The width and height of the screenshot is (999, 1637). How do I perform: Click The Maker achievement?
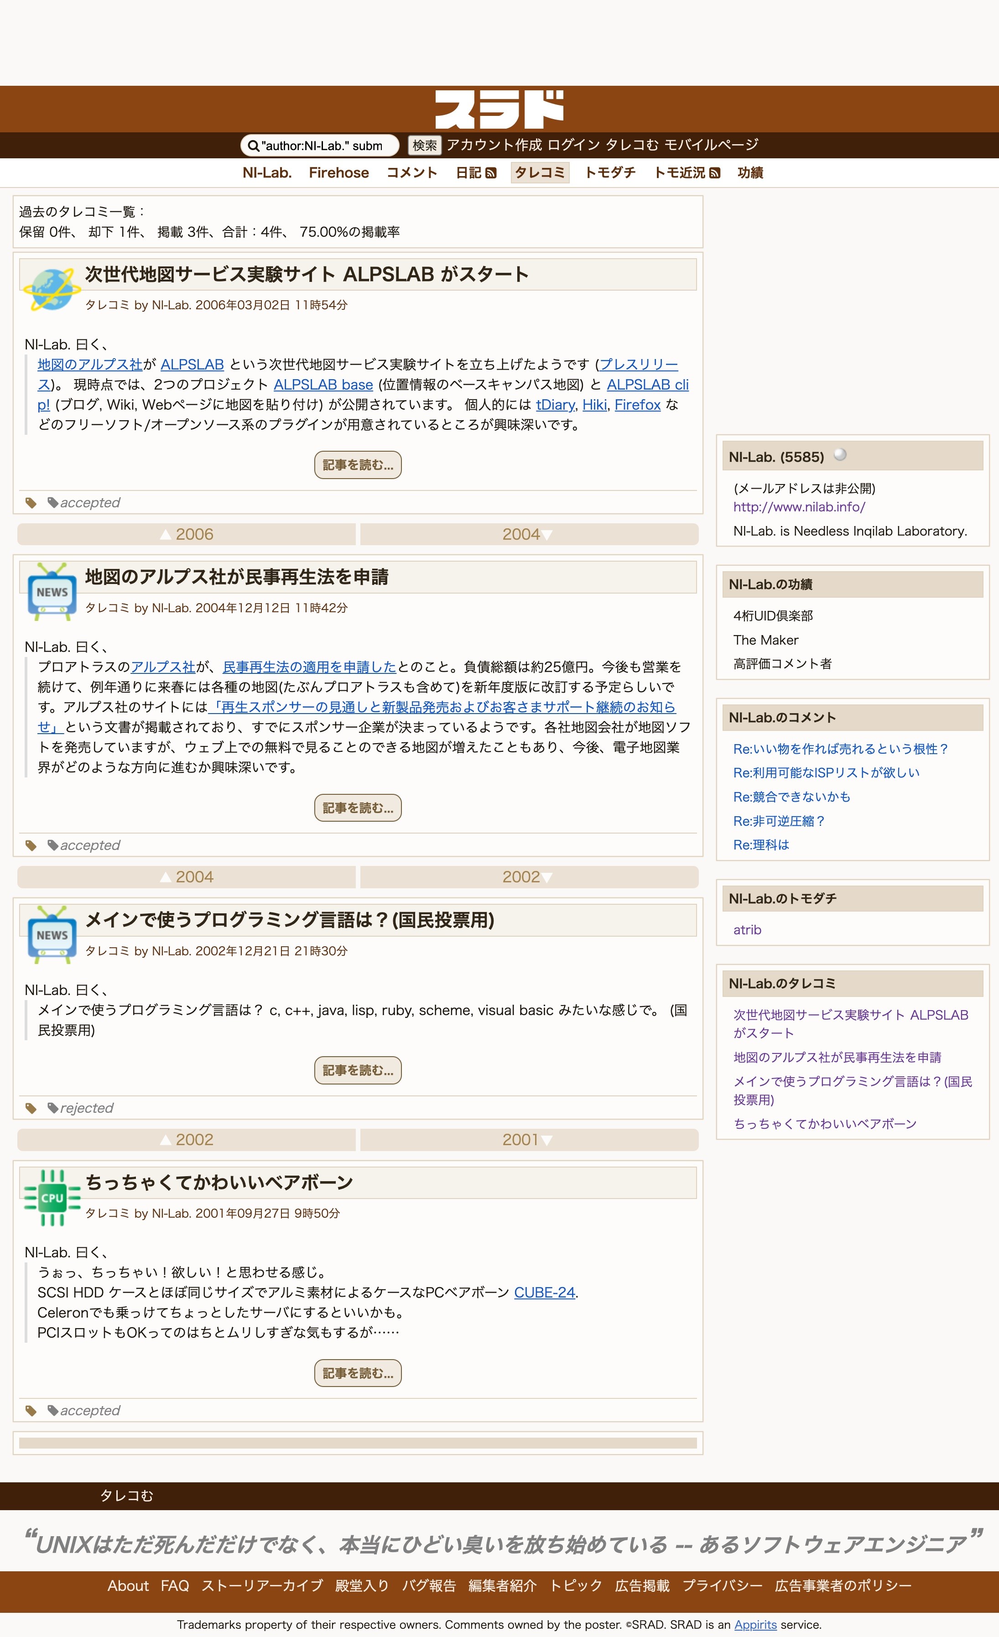766,640
